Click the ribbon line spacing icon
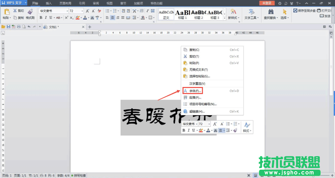The width and height of the screenshot is (335, 178). pos(134,18)
